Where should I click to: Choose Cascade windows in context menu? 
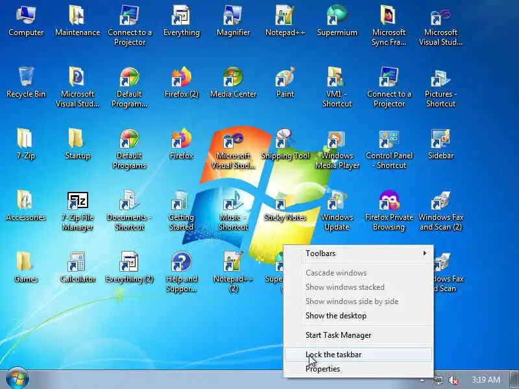(359, 273)
